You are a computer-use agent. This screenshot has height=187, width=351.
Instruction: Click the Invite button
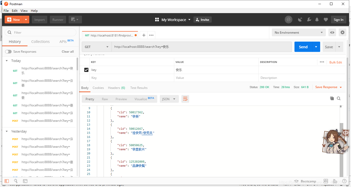[x=202, y=20]
